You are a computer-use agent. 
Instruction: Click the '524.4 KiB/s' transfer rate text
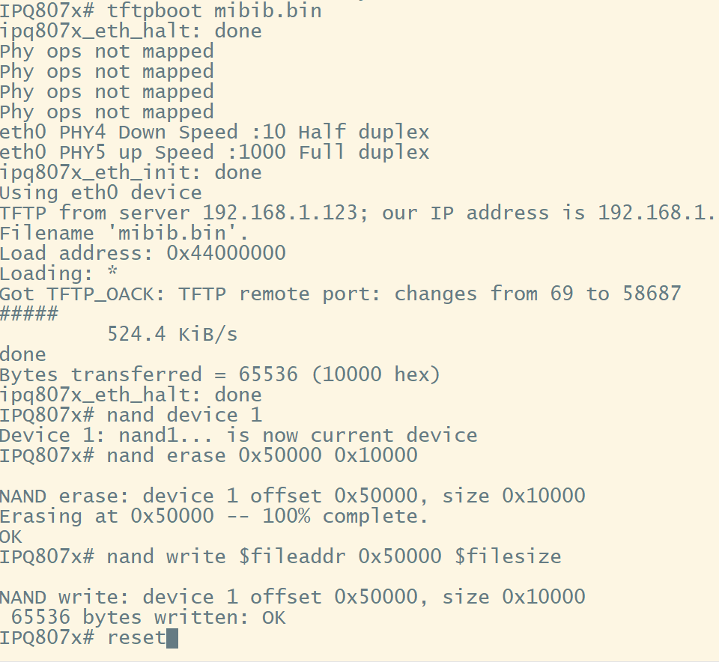click(x=172, y=334)
